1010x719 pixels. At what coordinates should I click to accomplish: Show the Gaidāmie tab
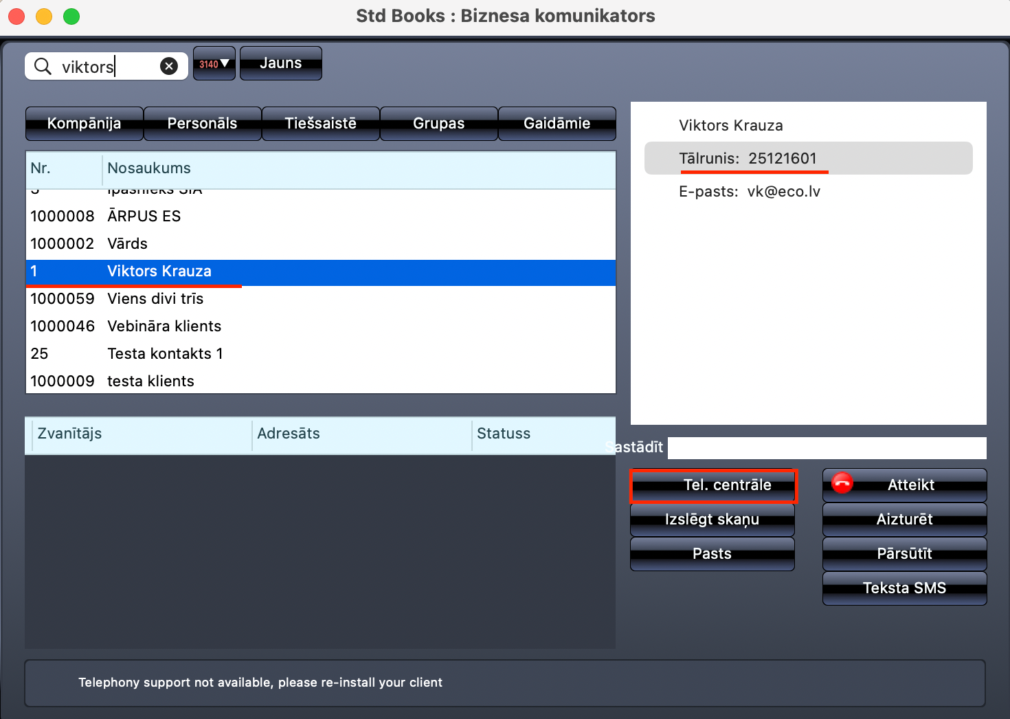coord(557,124)
